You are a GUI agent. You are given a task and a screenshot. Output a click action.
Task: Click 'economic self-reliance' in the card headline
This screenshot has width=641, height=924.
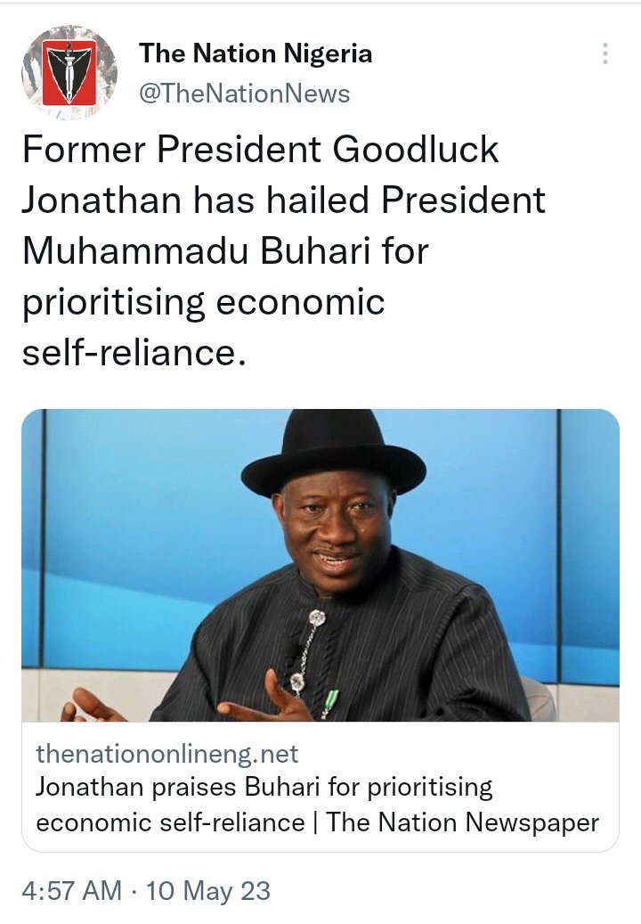[170, 822]
